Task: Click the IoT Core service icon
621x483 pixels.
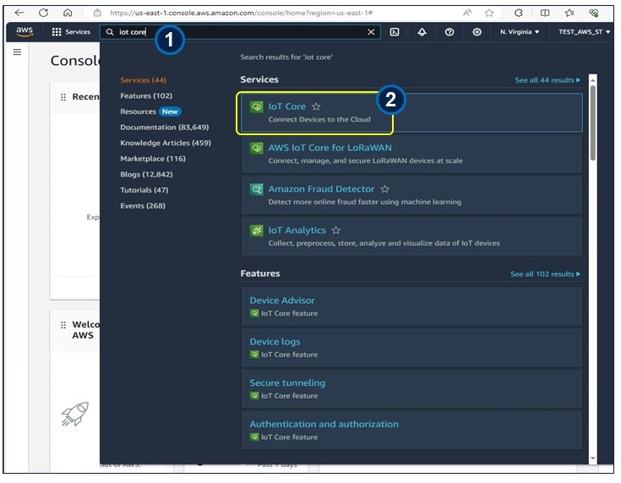Action: [x=256, y=107]
